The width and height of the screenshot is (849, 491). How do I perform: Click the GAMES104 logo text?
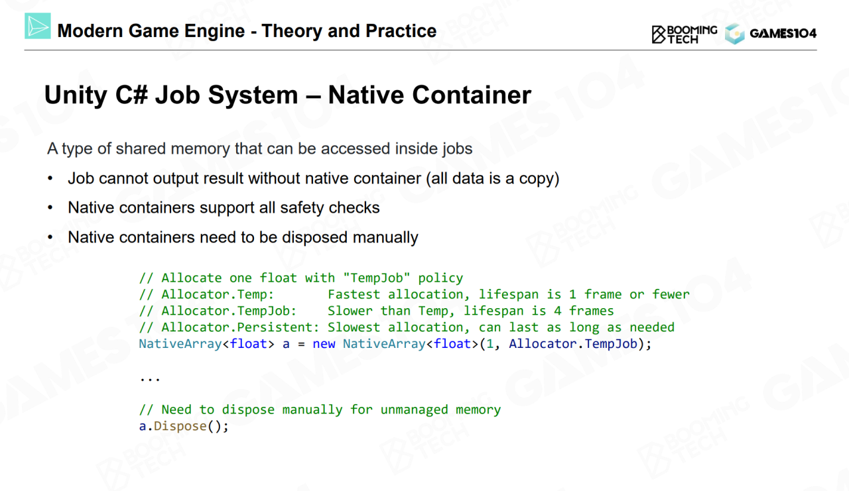(x=783, y=34)
